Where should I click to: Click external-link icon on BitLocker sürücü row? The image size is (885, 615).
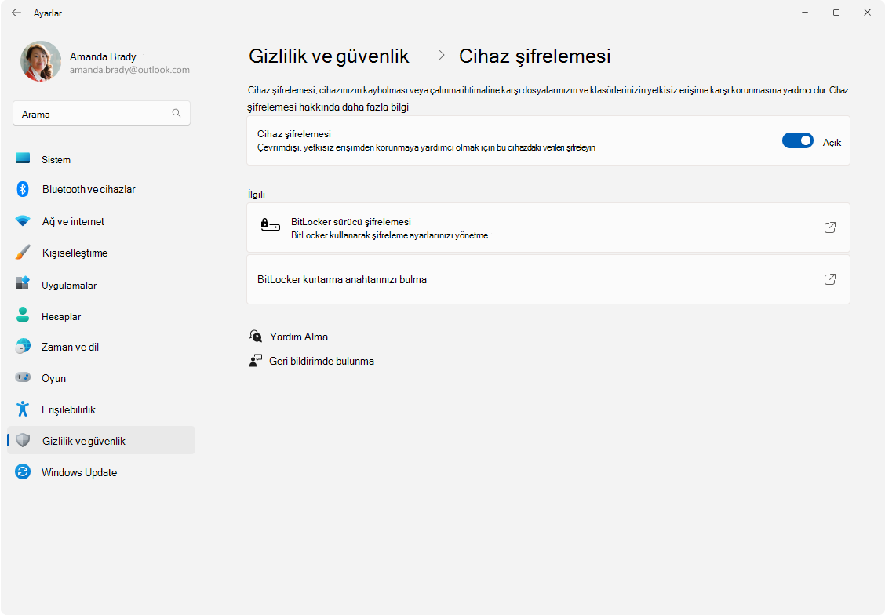(x=830, y=227)
